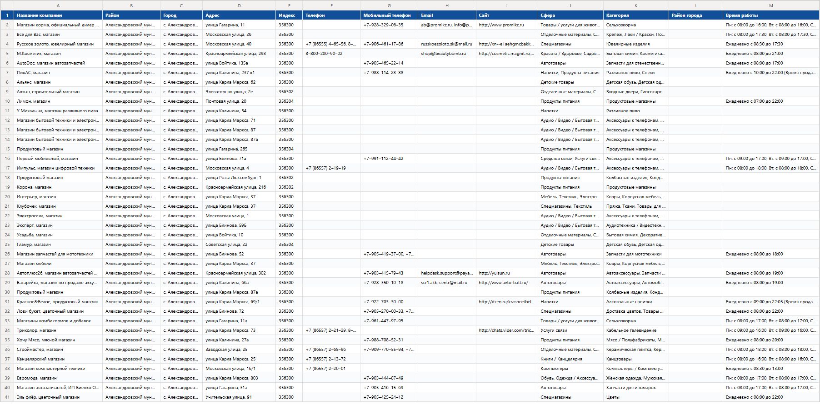Click the "Мобильный телефон" header cell
The height and width of the screenshot is (410, 820).
(389, 15)
